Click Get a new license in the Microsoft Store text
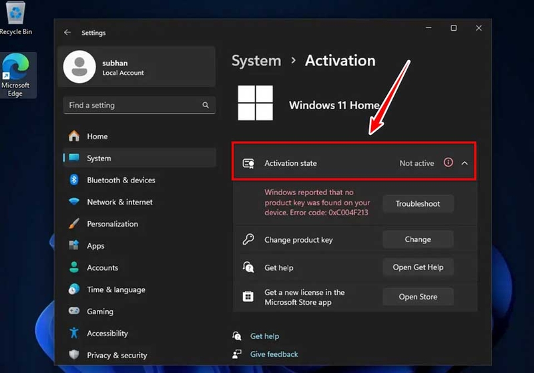Image resolution: width=534 pixels, height=373 pixels. coord(304,297)
